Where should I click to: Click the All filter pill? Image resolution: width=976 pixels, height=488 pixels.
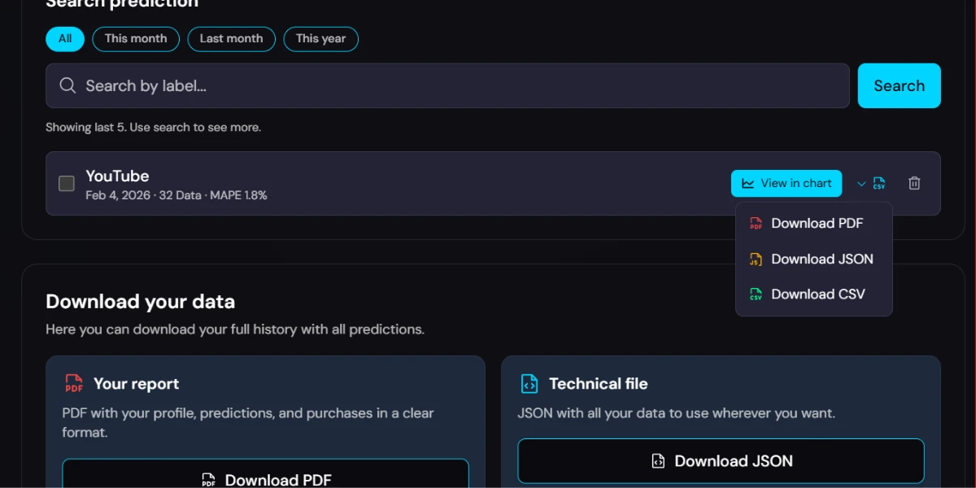[x=64, y=38]
